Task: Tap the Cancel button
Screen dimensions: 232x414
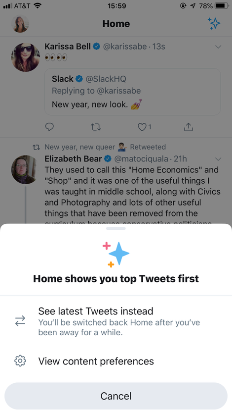Action: tap(116, 396)
